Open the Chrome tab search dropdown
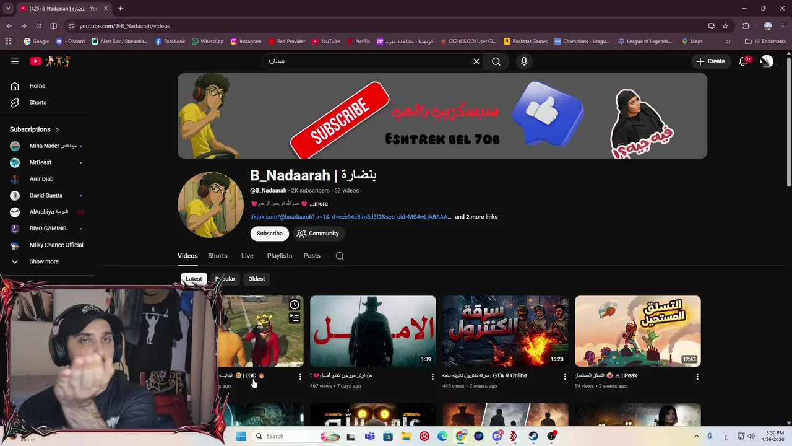792x446 pixels. (8, 9)
